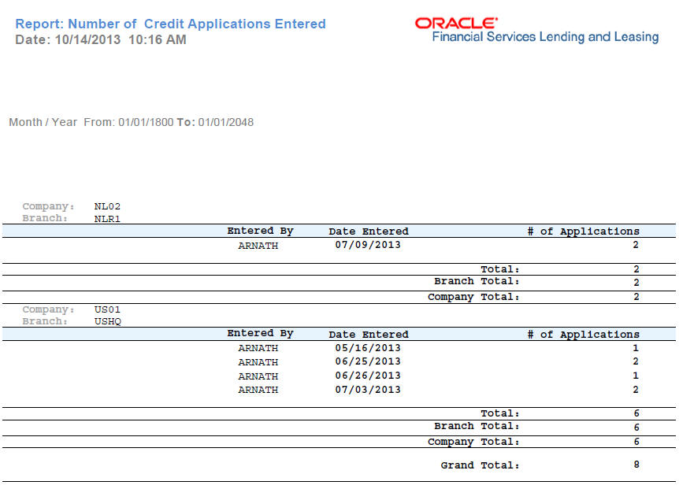Click the Grand Total value 8

636,464
